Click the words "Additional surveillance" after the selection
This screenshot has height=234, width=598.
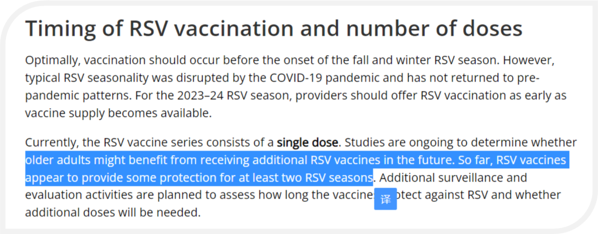[453, 177]
